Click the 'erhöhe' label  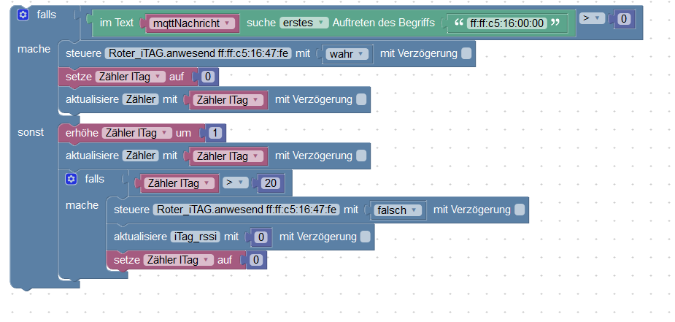[x=82, y=133]
